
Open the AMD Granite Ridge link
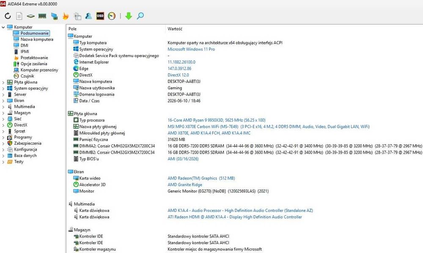coord(185,185)
